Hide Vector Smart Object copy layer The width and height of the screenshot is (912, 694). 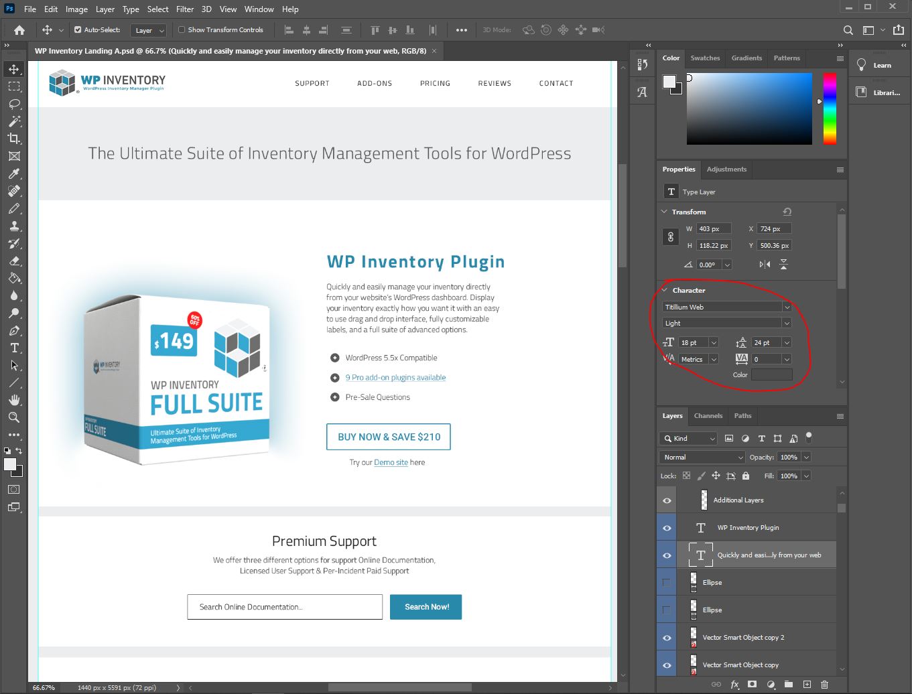pyautogui.click(x=667, y=665)
